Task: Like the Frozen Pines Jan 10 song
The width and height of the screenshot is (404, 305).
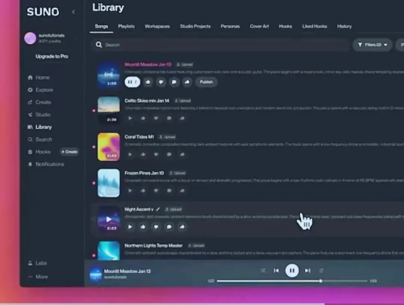Action: [143, 191]
